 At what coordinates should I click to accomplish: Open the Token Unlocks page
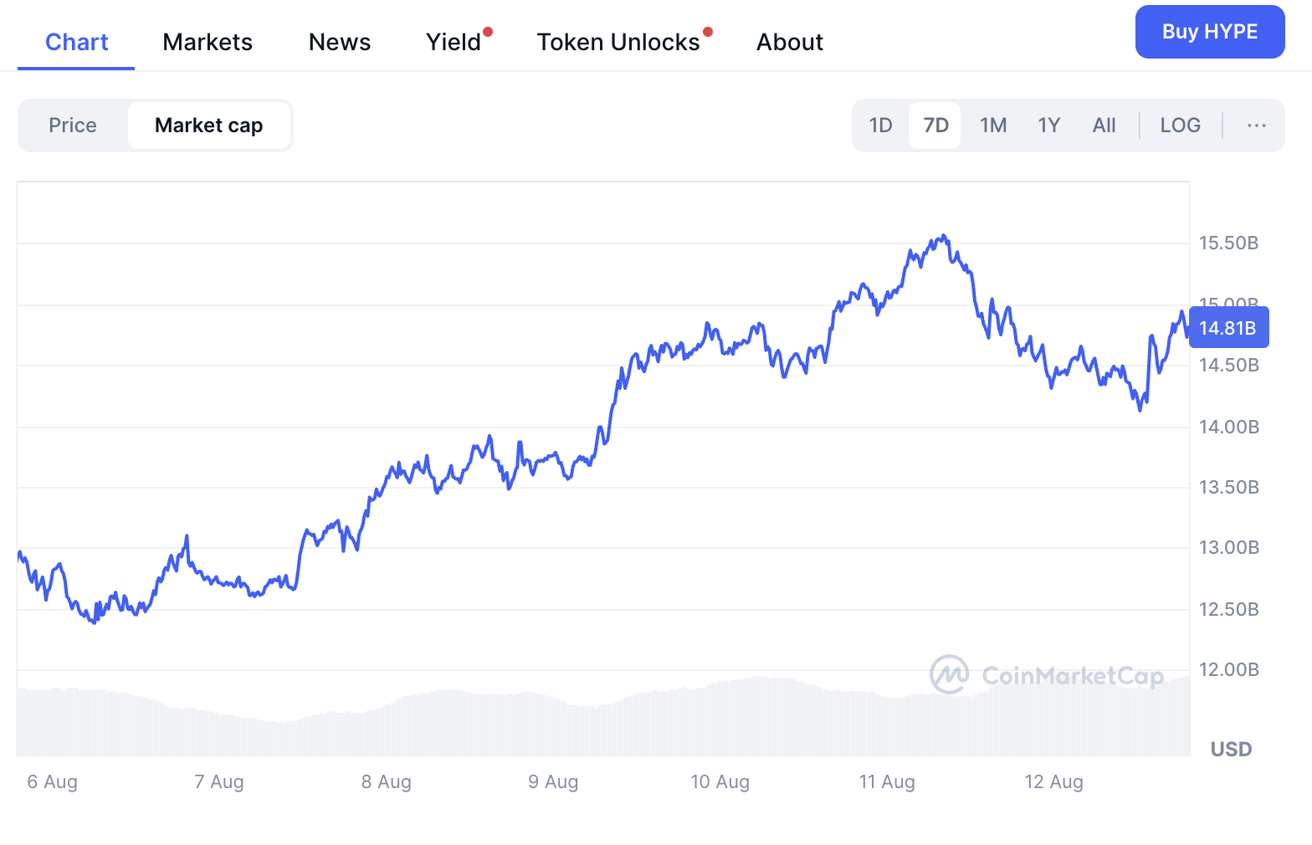619,42
